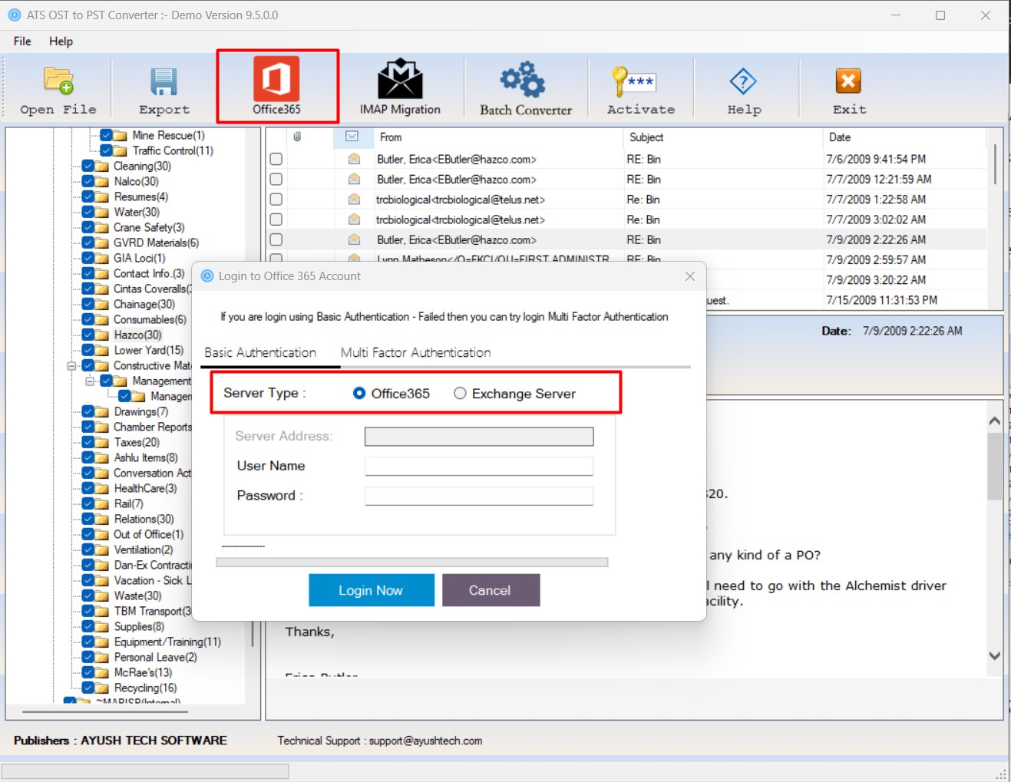Click message preview scroll up arrow
This screenshot has height=782, width=1011.
(995, 421)
